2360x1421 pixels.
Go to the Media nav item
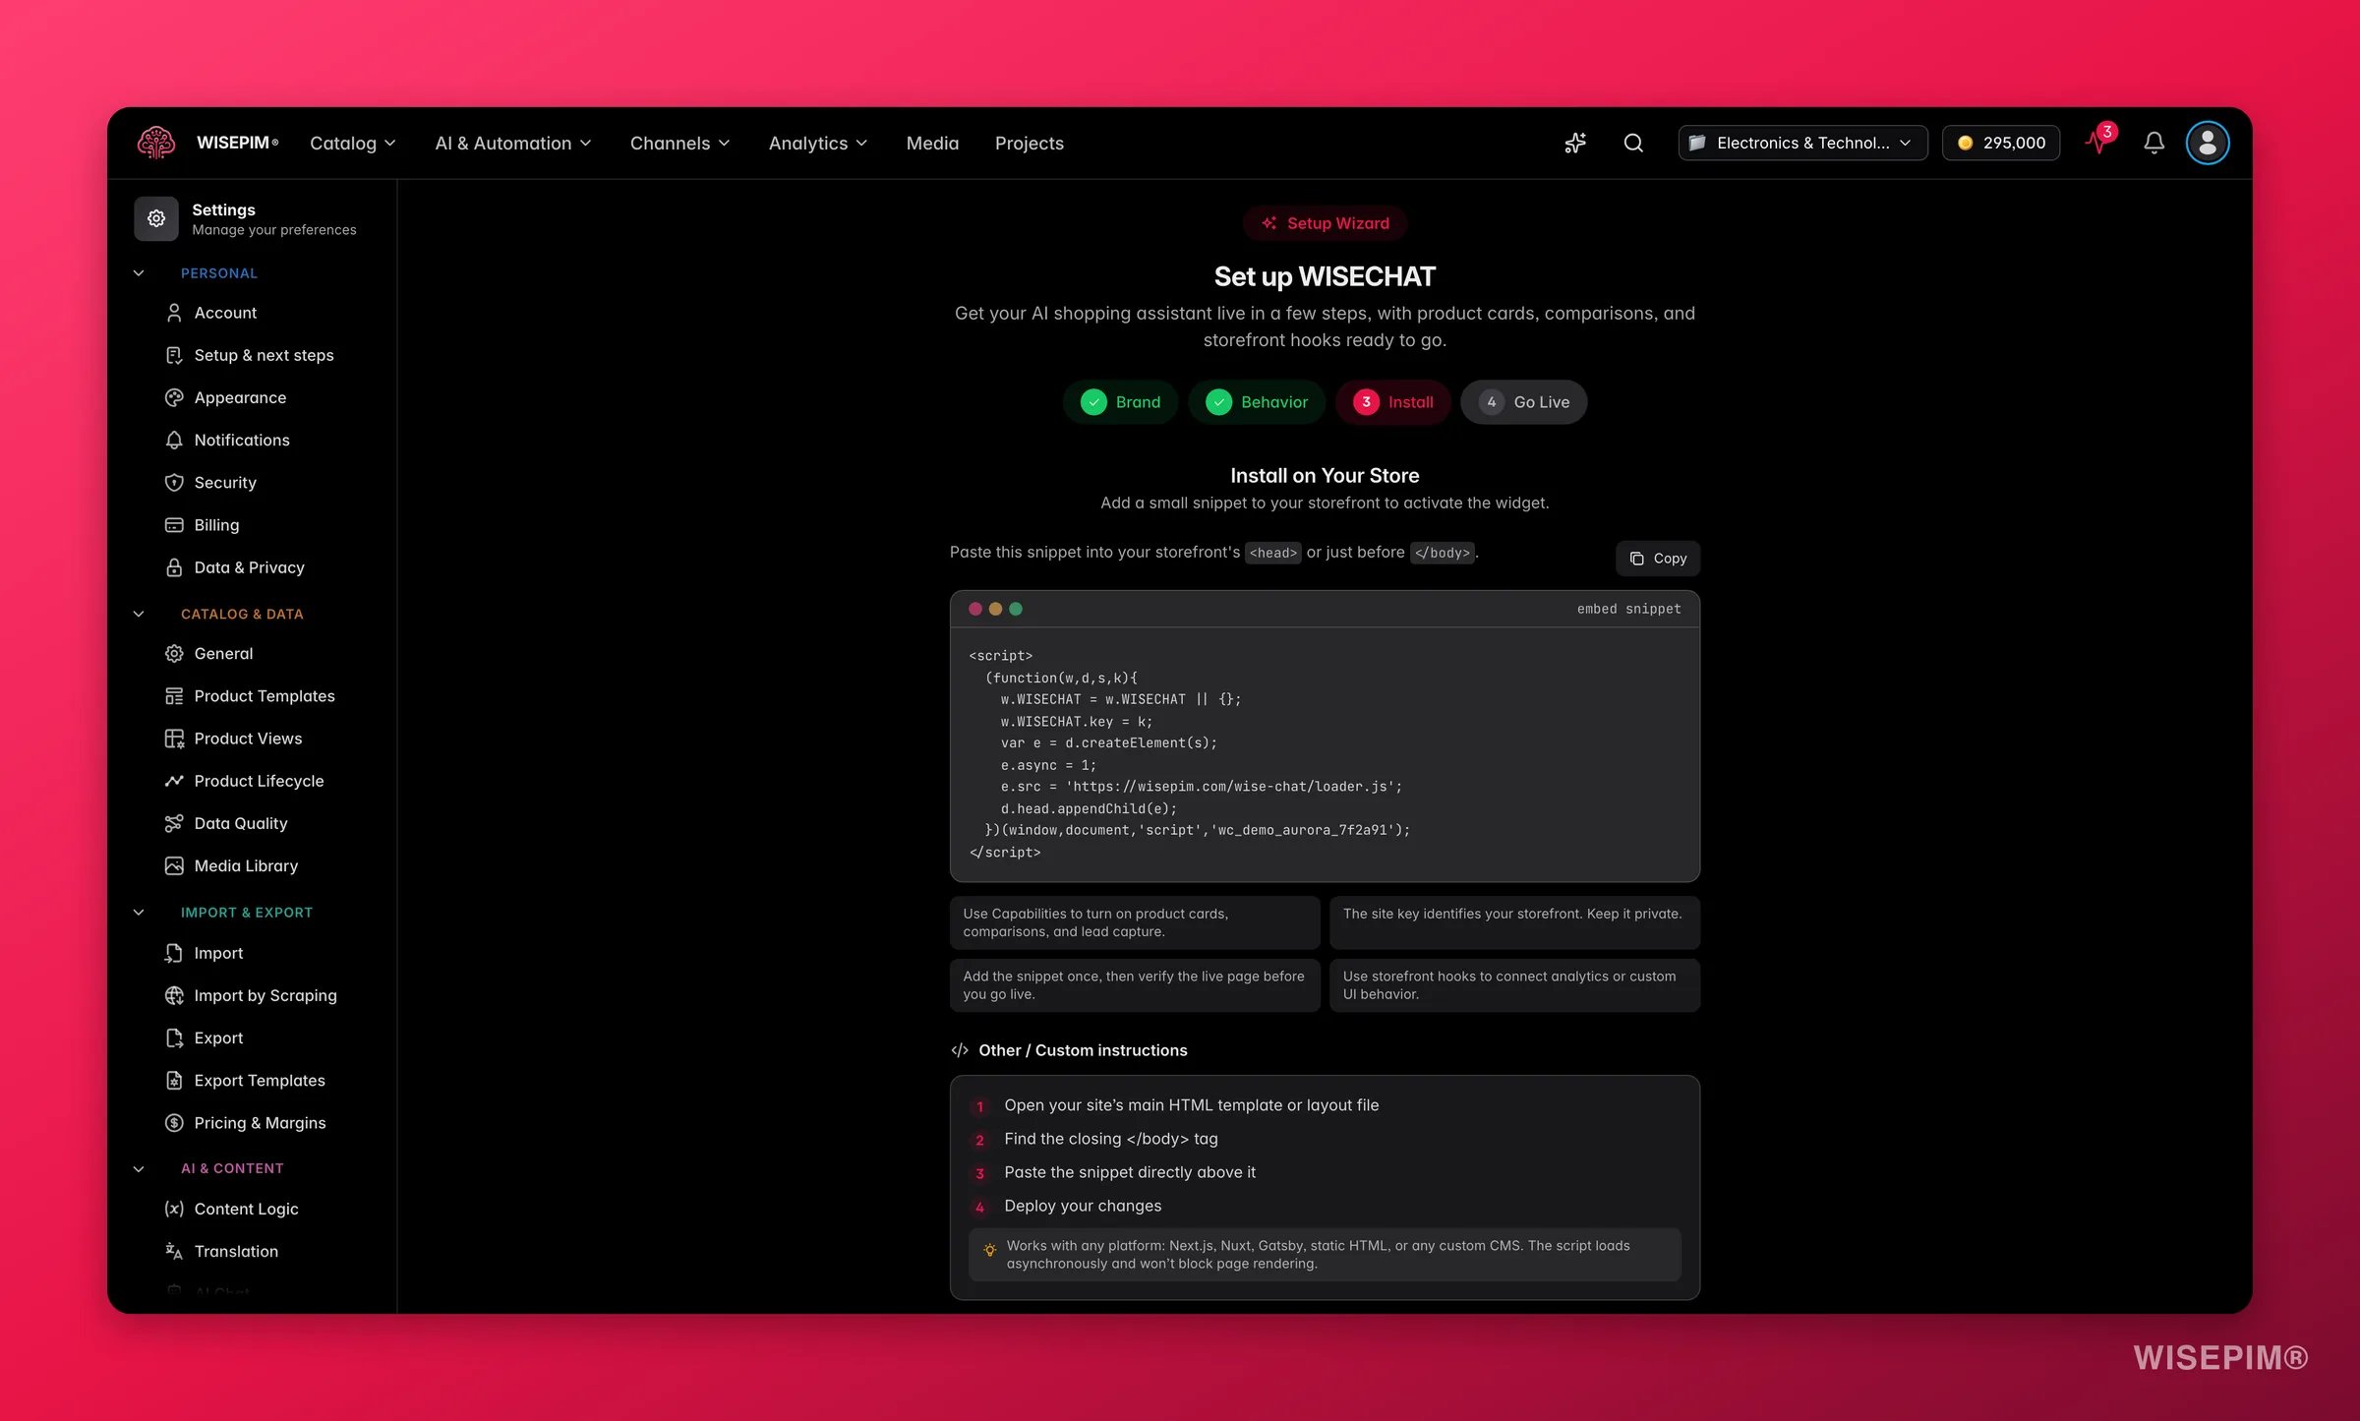932,144
